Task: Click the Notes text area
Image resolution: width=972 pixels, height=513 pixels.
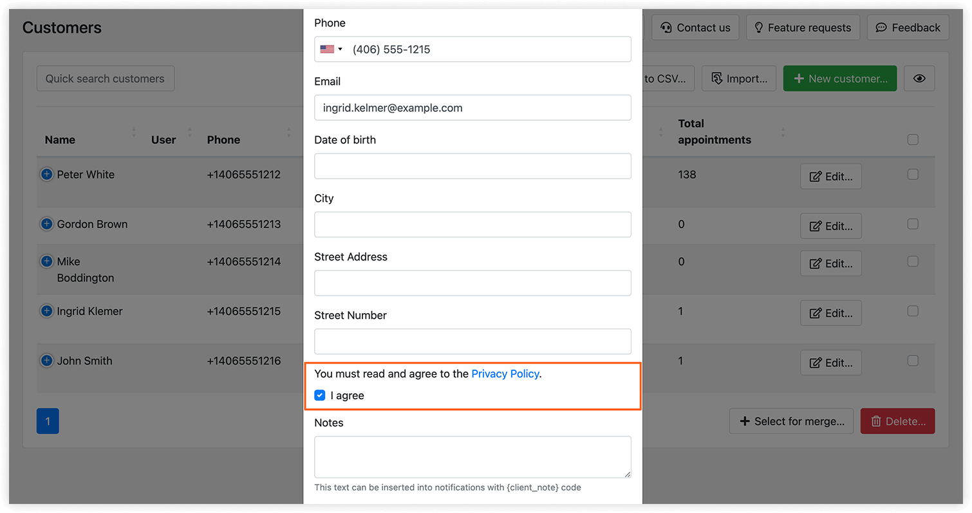Action: pos(472,457)
